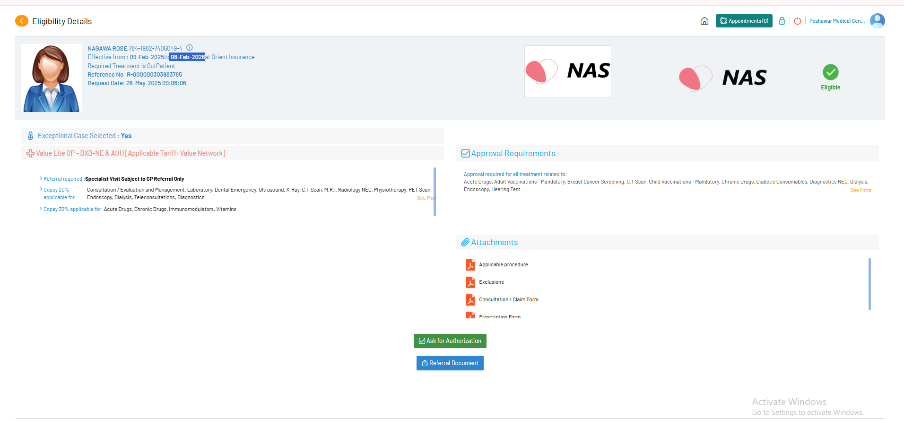
Task: Open the Applicable procedure PDF icon
Action: click(470, 265)
